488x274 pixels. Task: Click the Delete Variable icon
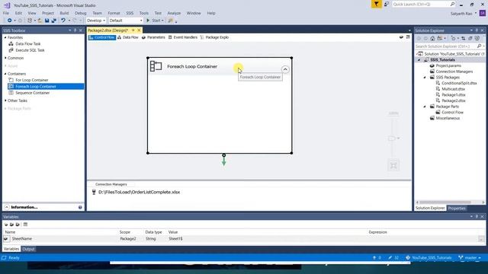click(x=18, y=225)
